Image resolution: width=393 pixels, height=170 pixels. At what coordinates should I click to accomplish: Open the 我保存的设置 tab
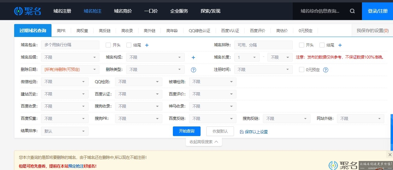click(373, 30)
